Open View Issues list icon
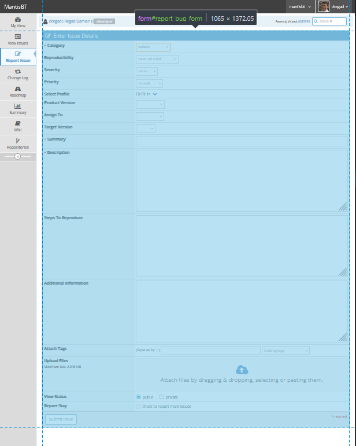 tap(18, 36)
